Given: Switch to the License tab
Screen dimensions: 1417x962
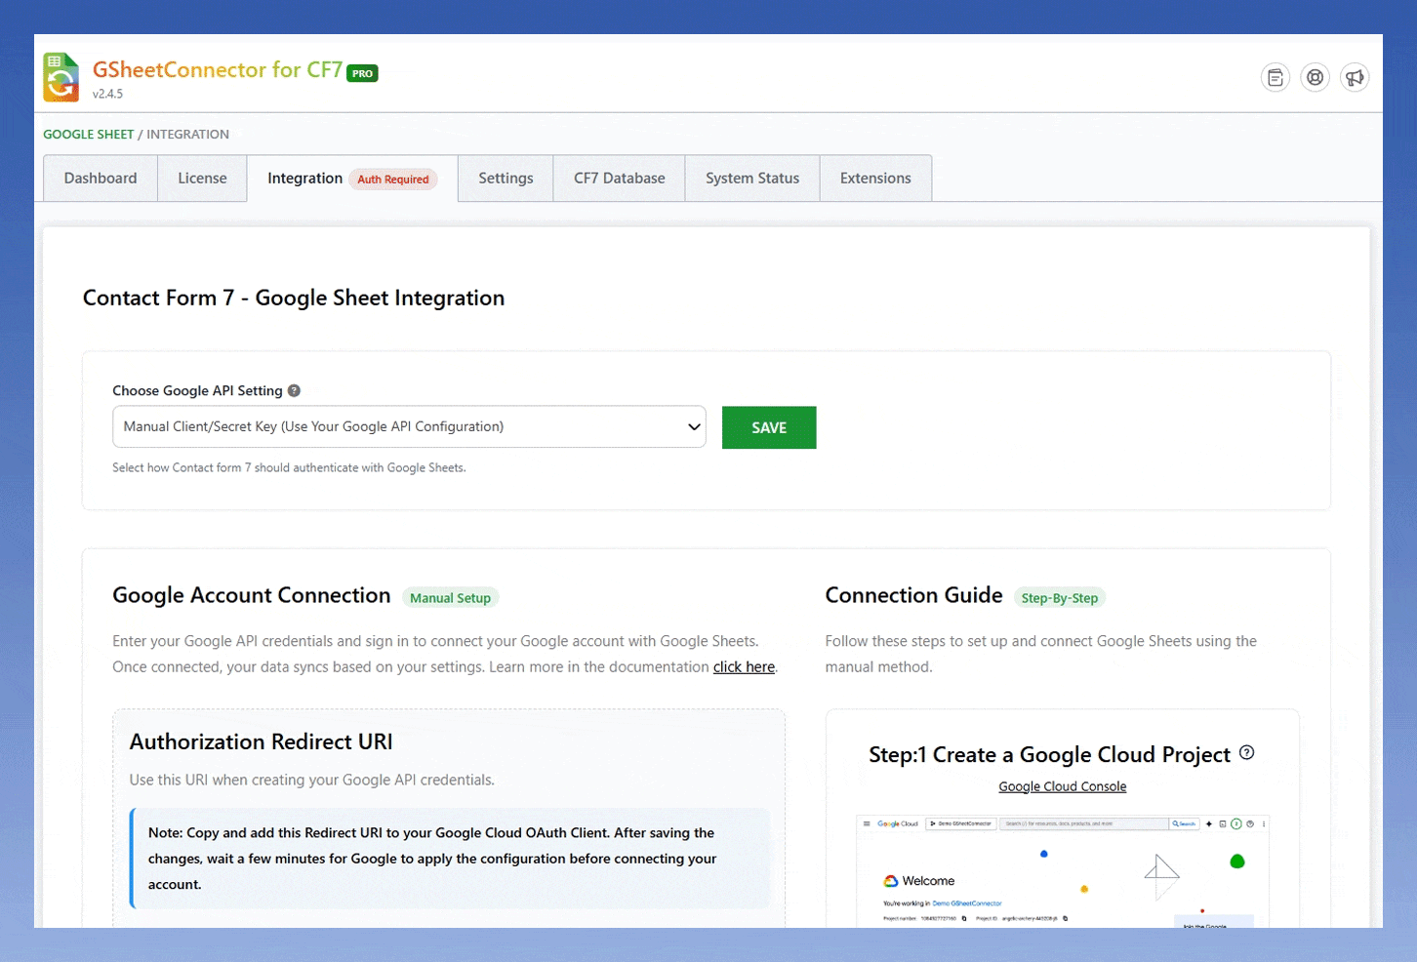Looking at the screenshot, I should pyautogui.click(x=202, y=179).
